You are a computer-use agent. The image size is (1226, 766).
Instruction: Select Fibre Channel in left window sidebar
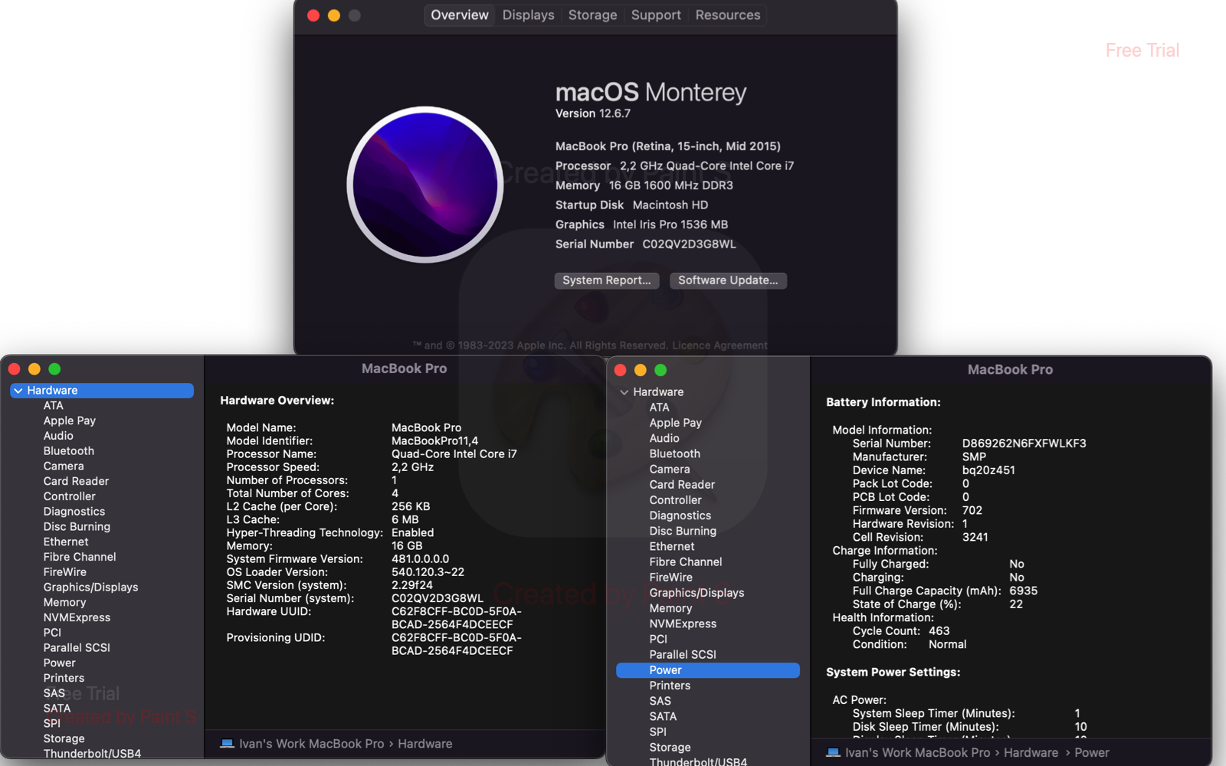tap(80, 557)
